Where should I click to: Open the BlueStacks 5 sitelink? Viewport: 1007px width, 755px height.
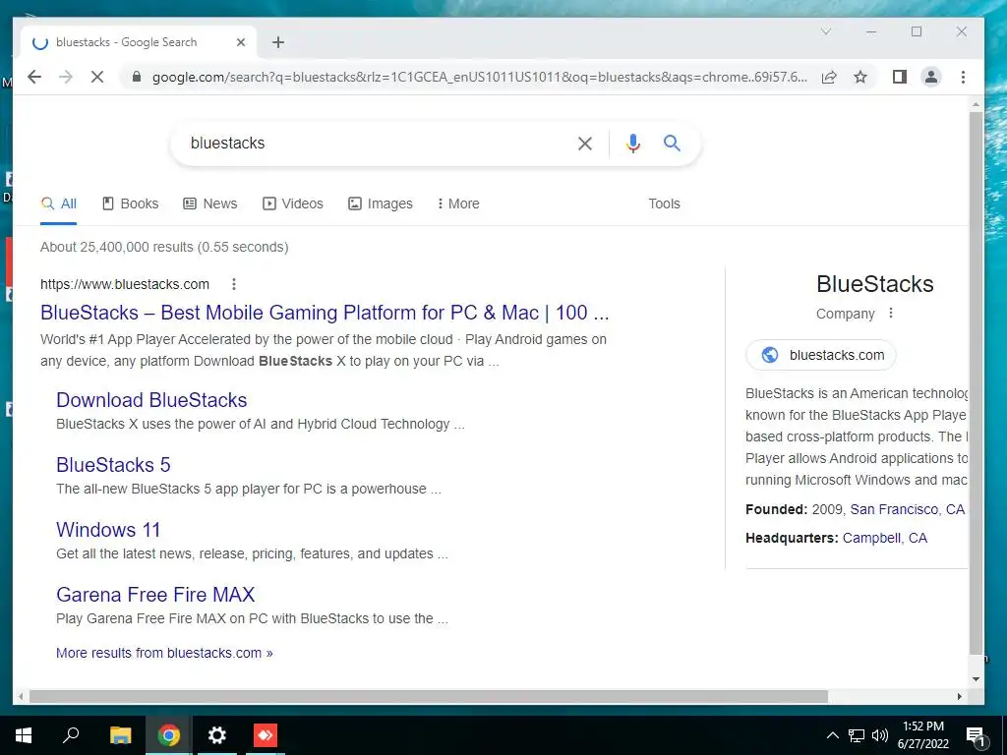pos(113,465)
